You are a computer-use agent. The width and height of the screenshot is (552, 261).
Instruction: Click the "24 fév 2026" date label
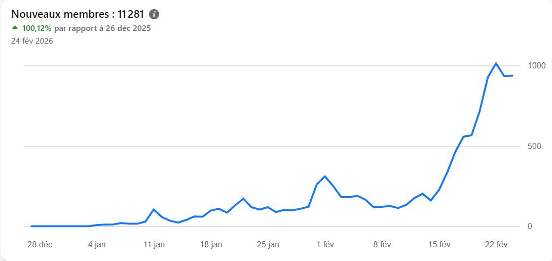coord(32,41)
